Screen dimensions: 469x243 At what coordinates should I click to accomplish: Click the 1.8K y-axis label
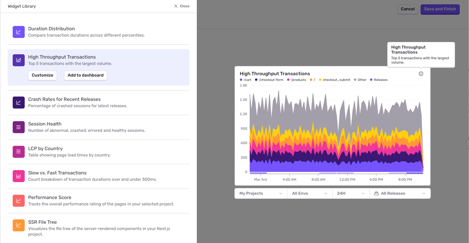point(244,85)
